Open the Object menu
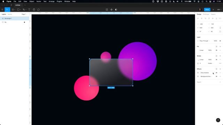This screenshot has height=125, width=223. 32,1
